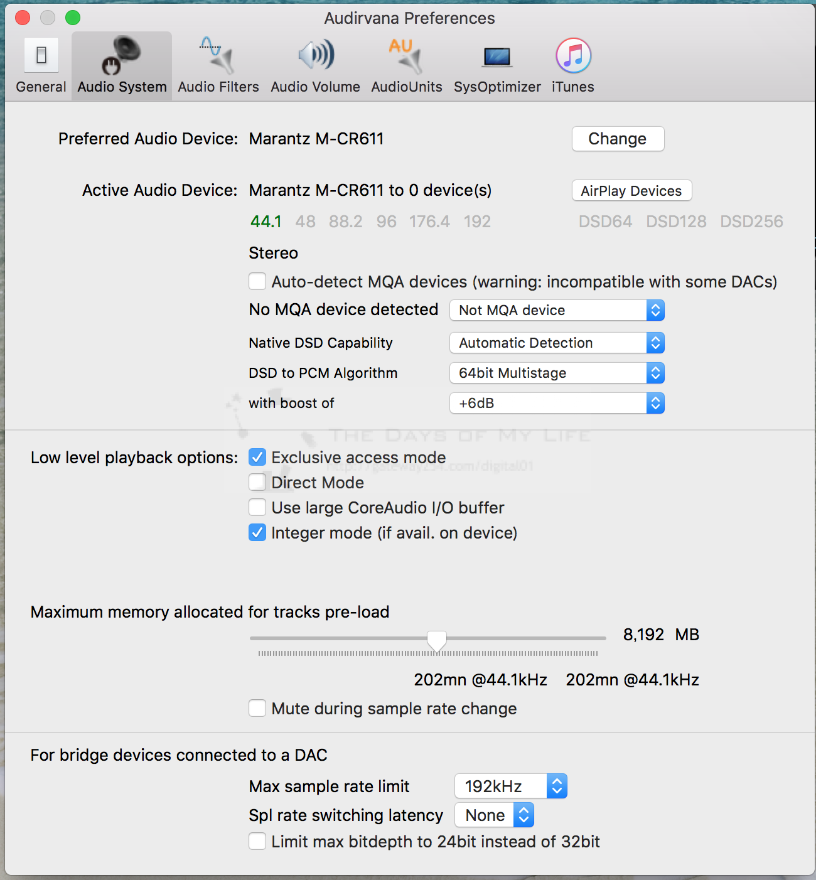Open the iTunes music note icon
The width and height of the screenshot is (816, 880).
click(x=573, y=55)
